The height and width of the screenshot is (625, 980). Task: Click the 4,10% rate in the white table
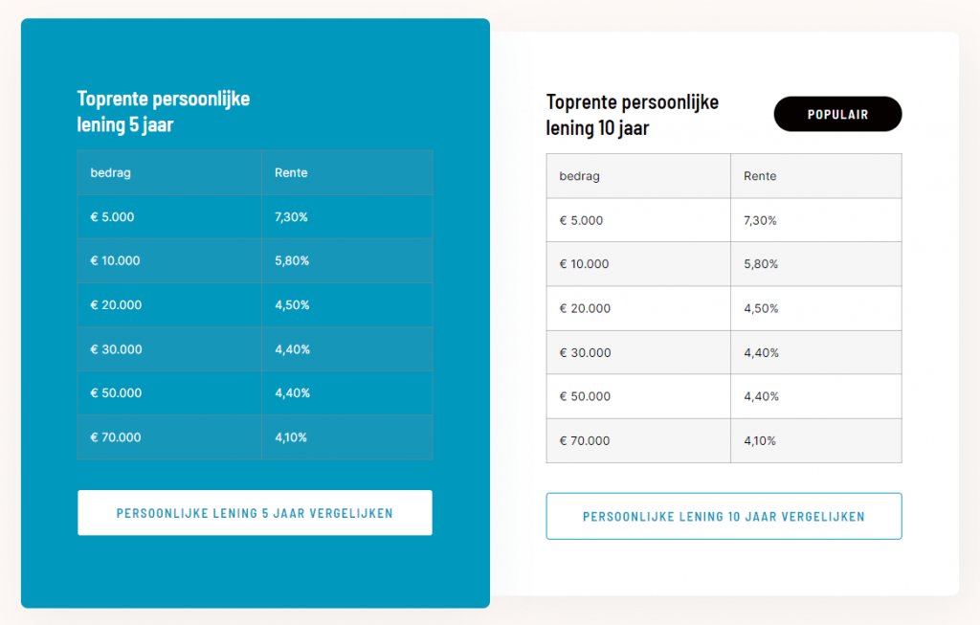coord(760,440)
